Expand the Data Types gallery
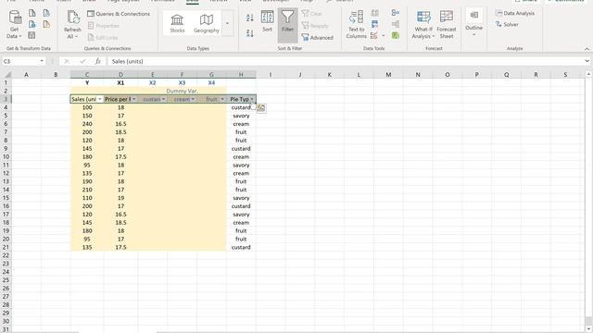 coord(227,23)
